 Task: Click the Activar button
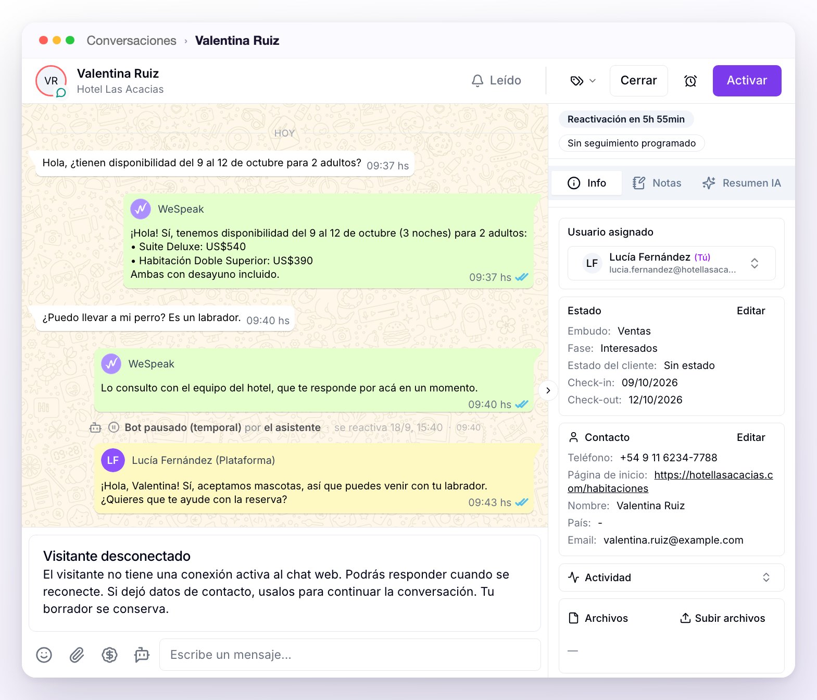747,81
